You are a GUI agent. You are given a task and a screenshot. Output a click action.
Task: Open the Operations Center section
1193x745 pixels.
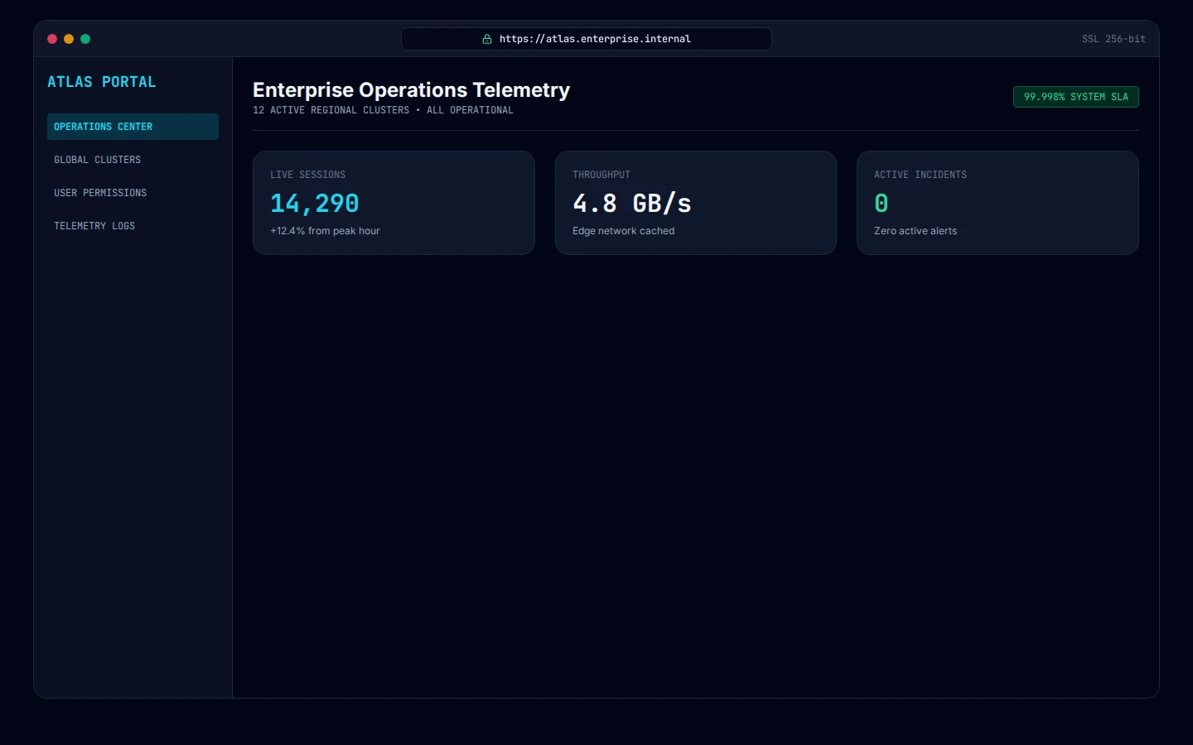(133, 127)
